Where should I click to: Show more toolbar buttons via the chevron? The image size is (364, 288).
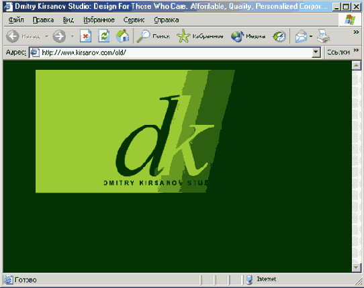click(357, 32)
